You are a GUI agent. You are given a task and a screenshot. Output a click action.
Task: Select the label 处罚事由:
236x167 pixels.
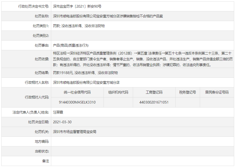42,46
